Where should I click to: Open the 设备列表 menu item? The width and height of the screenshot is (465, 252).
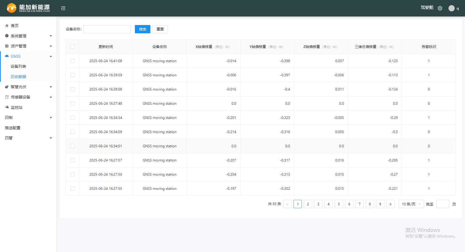[18, 67]
